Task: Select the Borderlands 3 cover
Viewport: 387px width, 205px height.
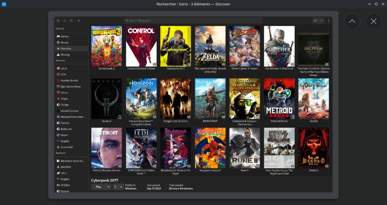Action: tap(106, 46)
